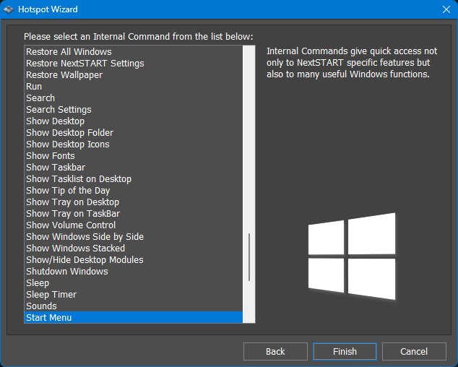Image resolution: width=458 pixels, height=367 pixels.
Task: Select Show/Hide Desktop Modules
Action: [x=134, y=259]
